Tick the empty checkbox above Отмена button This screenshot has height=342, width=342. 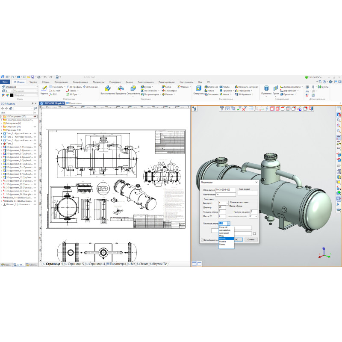click(254, 233)
